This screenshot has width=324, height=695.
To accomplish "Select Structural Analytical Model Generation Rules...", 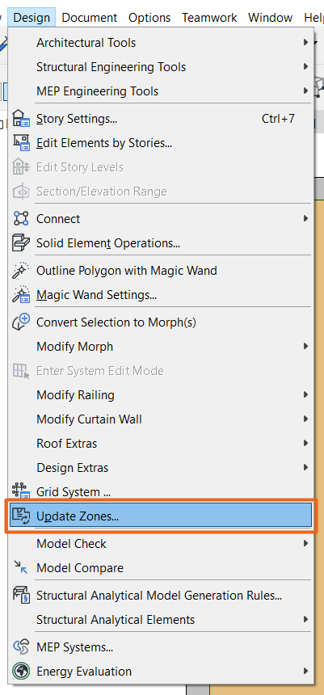I will pyautogui.click(x=159, y=596).
